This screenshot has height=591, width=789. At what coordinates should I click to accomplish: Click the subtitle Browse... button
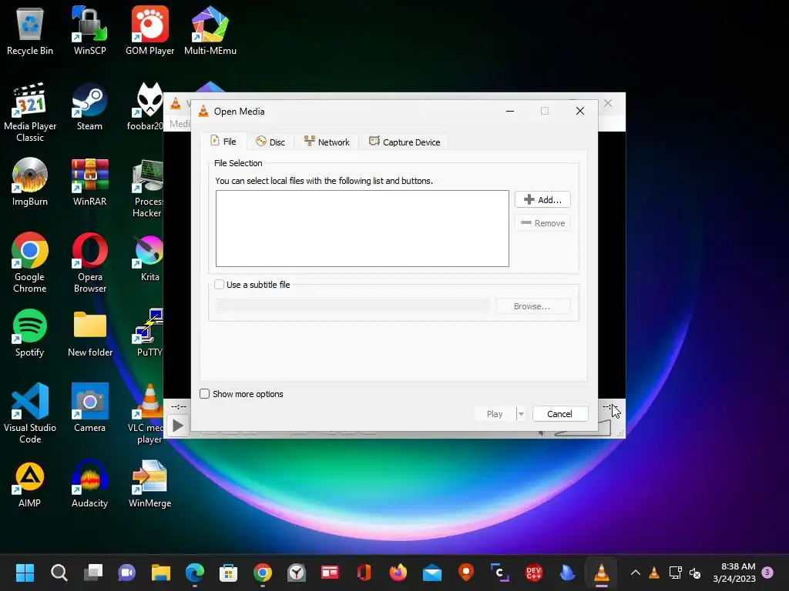pyautogui.click(x=532, y=306)
